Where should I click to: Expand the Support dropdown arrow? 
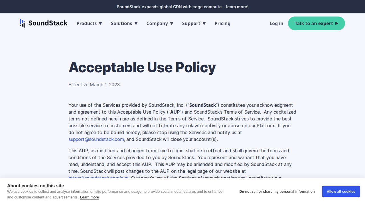(204, 23)
